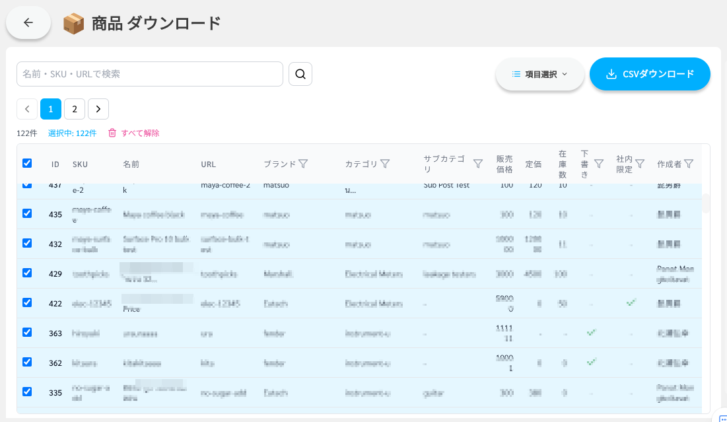
Task: Go to the next page arrow
Action: click(x=98, y=109)
